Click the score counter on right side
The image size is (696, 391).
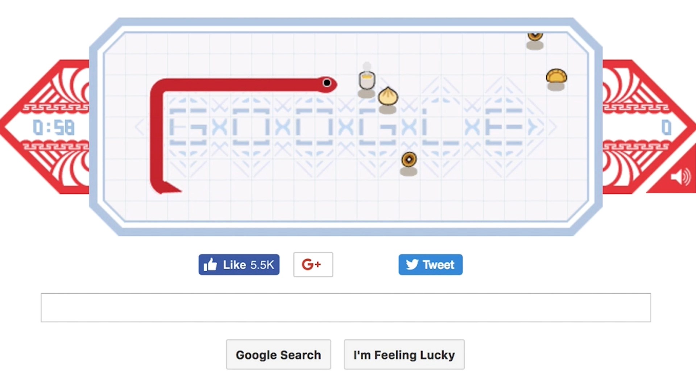point(664,128)
